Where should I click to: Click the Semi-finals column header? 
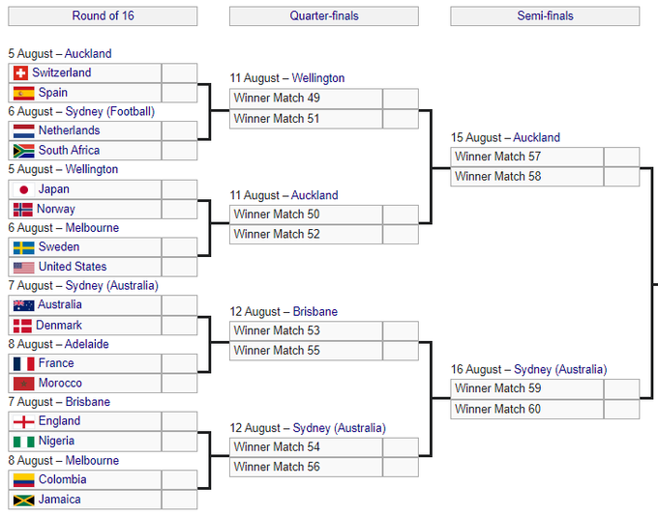[x=545, y=16]
